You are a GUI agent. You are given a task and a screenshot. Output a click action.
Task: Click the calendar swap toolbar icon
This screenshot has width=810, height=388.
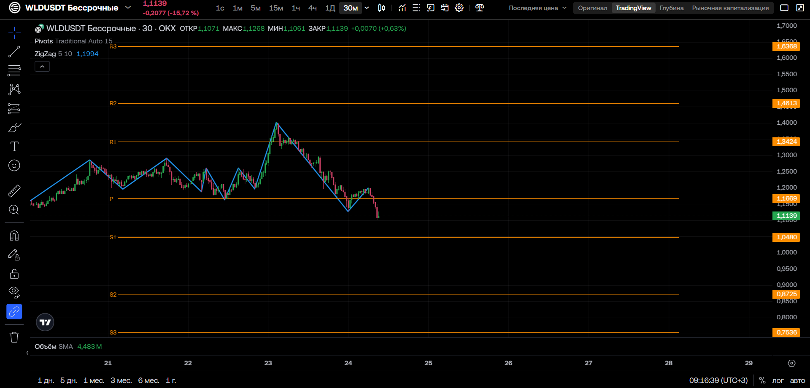445,8
